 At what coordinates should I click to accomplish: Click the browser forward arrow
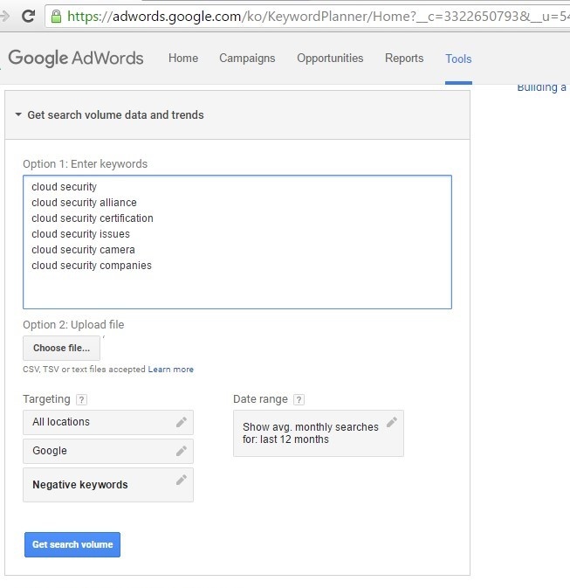(5, 16)
